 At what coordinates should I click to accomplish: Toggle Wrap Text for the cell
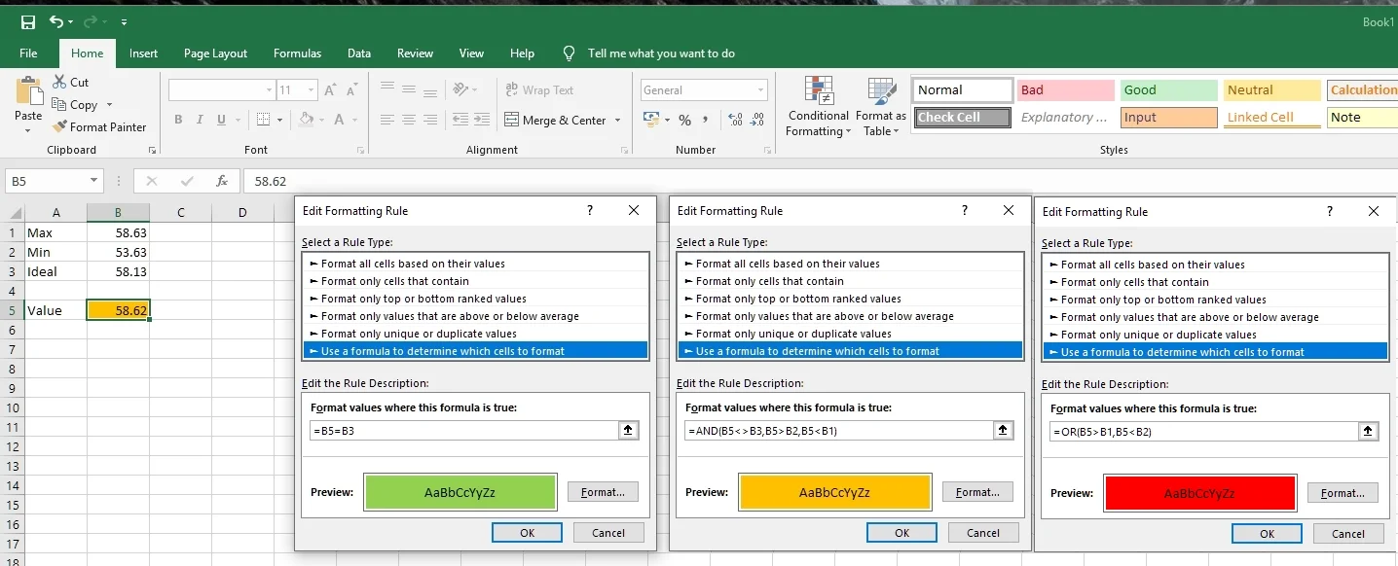tap(539, 90)
